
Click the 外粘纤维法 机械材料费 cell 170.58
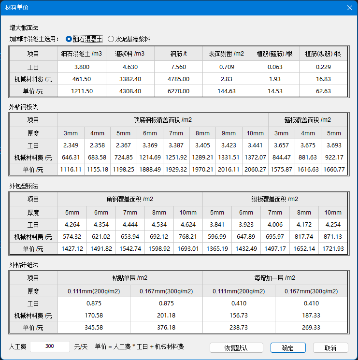(94, 315)
